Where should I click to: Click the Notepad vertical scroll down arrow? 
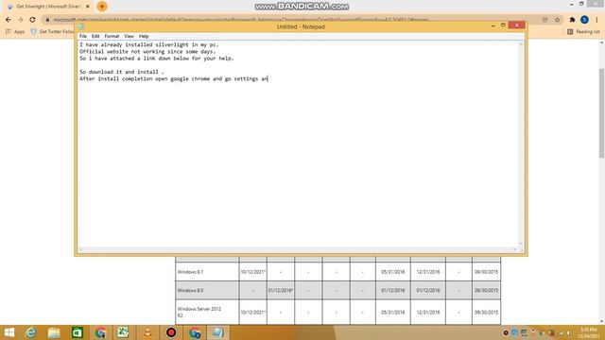click(521, 244)
